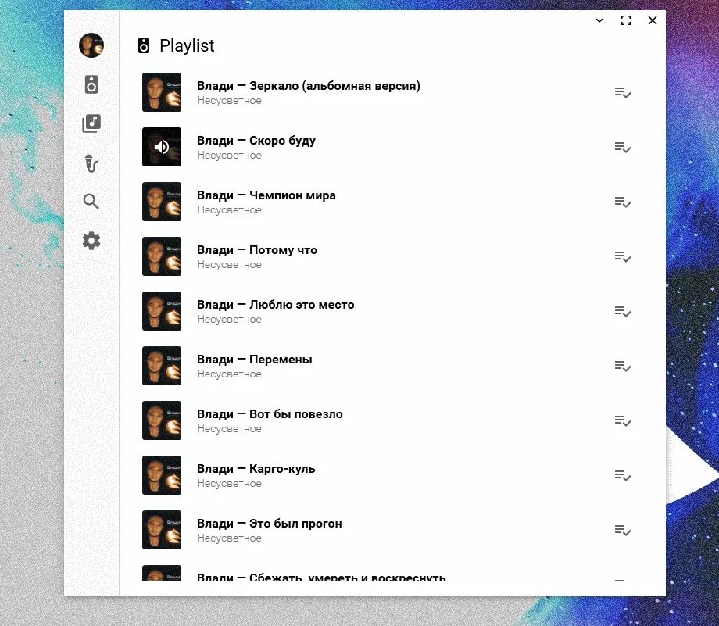
Task: Click the Playlist heading text
Action: pos(187,46)
